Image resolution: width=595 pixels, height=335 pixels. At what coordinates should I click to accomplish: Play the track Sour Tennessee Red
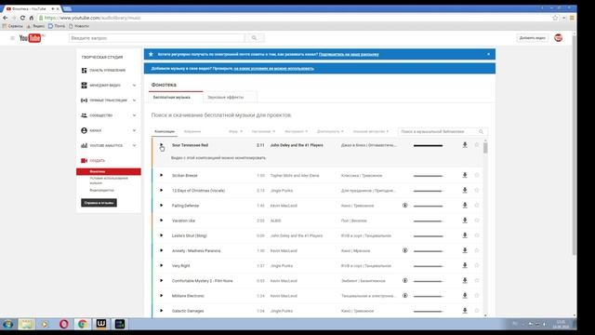click(x=161, y=145)
